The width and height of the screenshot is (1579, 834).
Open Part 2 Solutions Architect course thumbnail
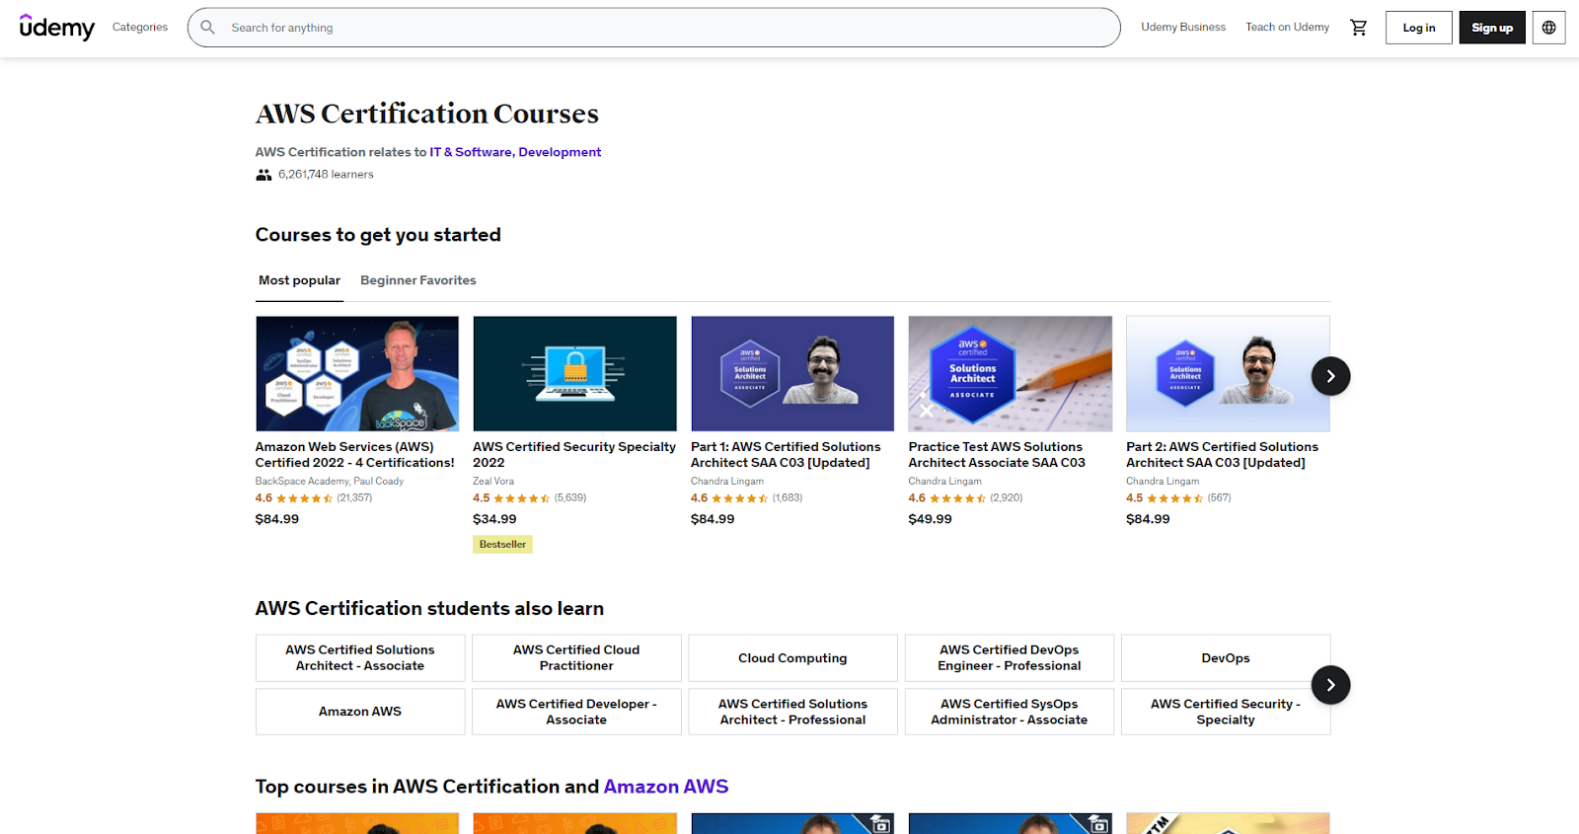(1228, 373)
